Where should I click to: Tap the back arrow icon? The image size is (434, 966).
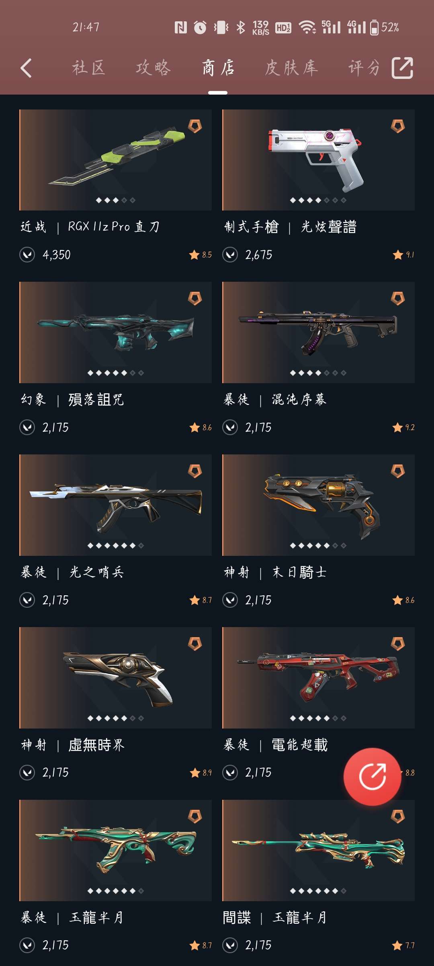pyautogui.click(x=26, y=68)
